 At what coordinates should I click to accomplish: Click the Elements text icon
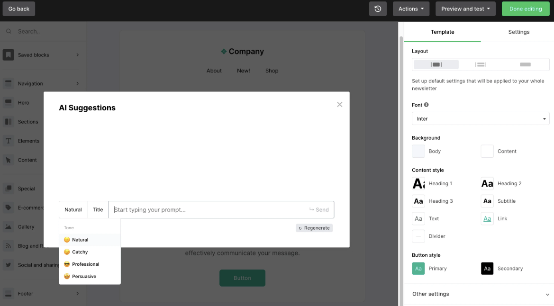click(9, 141)
